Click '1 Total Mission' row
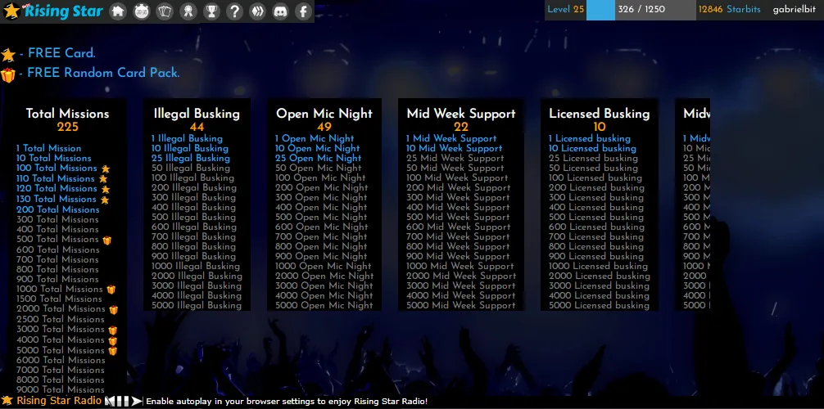Viewport: 824px width, 409px height. click(48, 148)
